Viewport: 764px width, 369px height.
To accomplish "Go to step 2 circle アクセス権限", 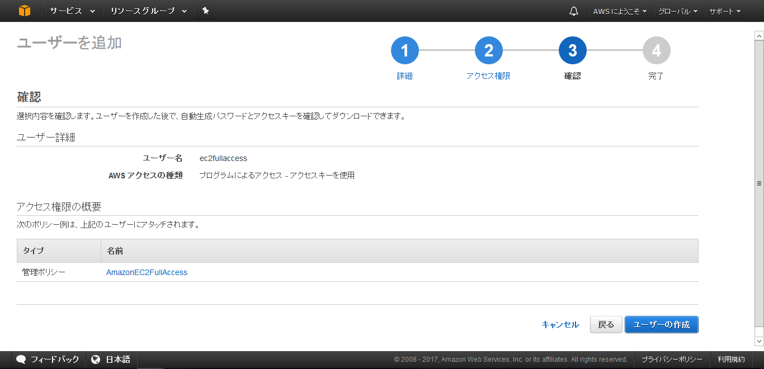I will pos(489,51).
